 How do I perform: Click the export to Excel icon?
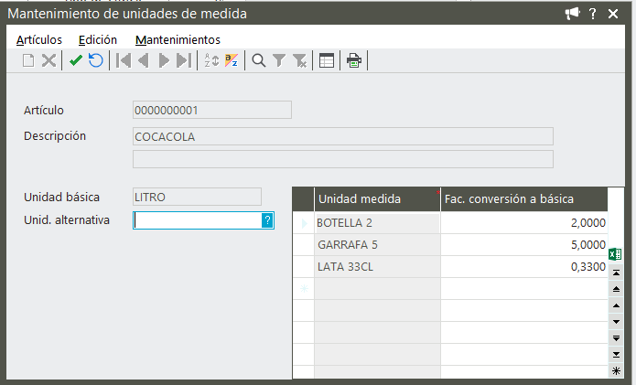615,254
